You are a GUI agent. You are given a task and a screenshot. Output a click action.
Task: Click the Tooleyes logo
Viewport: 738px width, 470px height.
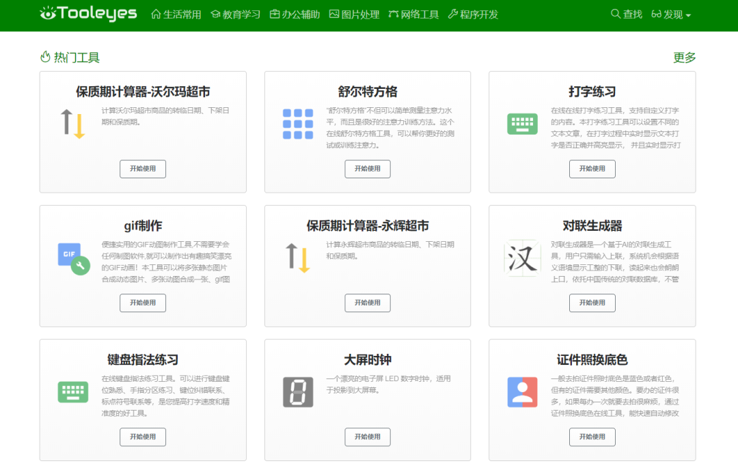tap(88, 14)
